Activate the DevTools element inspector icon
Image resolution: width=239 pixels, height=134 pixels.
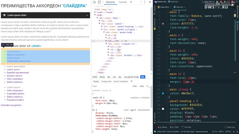(94, 2)
